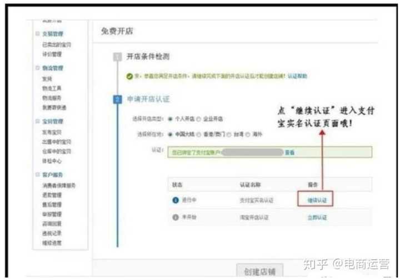400x280 pixels.
Task: Click the 操作 column header
Action: [313, 185]
